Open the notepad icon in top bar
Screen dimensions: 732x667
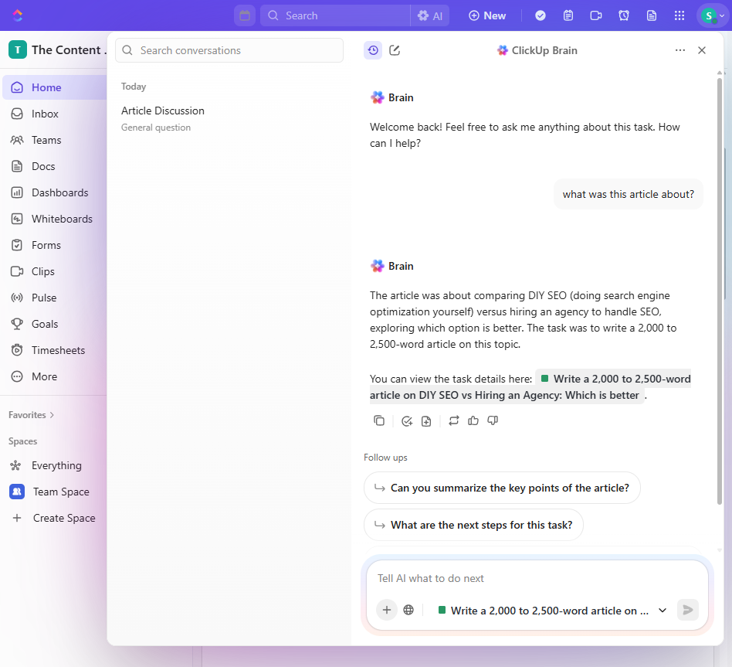(x=568, y=15)
